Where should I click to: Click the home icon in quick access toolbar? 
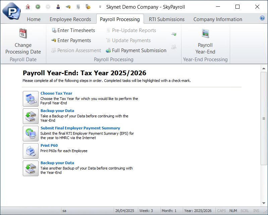[28, 7]
